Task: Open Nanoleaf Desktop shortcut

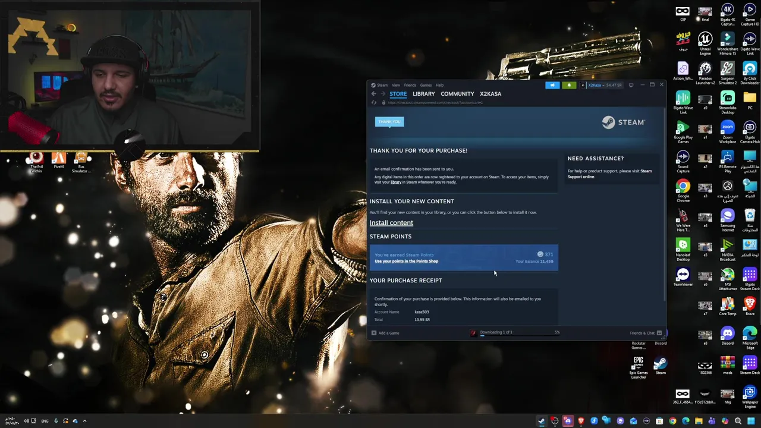Action: click(x=683, y=250)
